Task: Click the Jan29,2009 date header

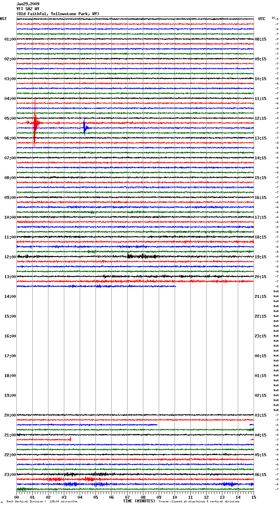Action: tap(28, 4)
